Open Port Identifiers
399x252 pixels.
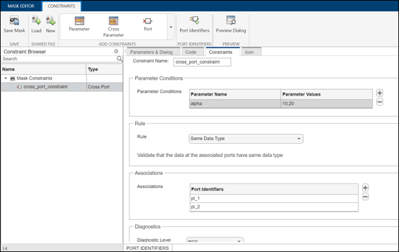(194, 24)
